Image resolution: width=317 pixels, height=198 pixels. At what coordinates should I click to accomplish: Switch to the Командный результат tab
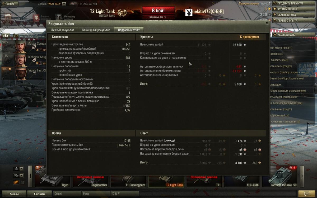coord(96,30)
